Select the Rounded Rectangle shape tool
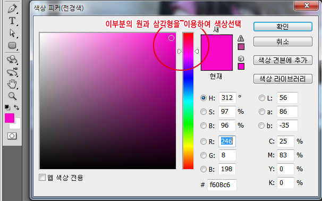Image resolution: width=322 pixels, height=201 pixels. tap(12, 45)
